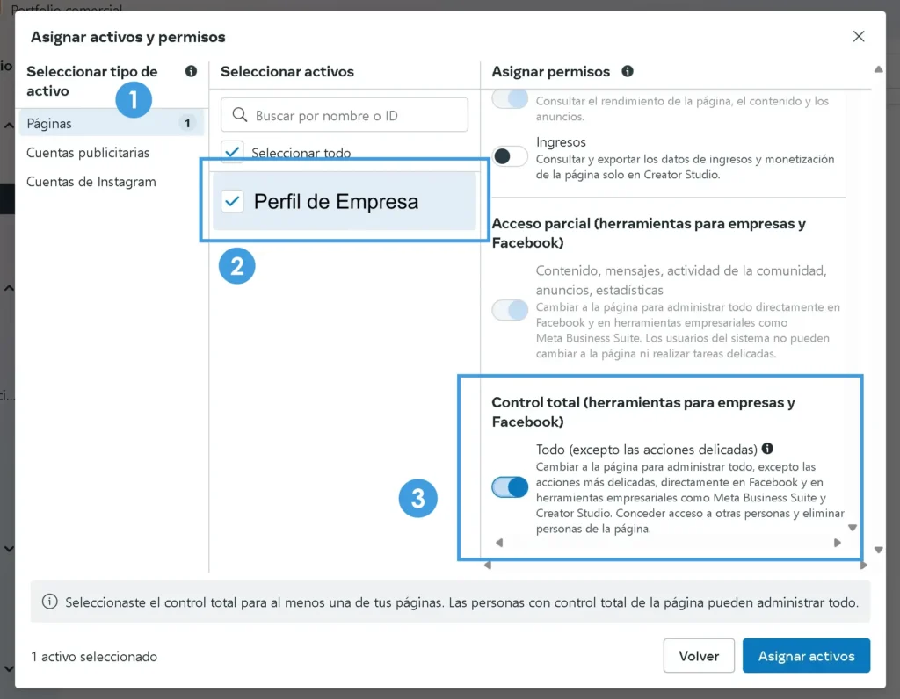Viewport: 900px width, 699px height.
Task: Select Cuentas publicitarias asset type
Action: point(88,153)
